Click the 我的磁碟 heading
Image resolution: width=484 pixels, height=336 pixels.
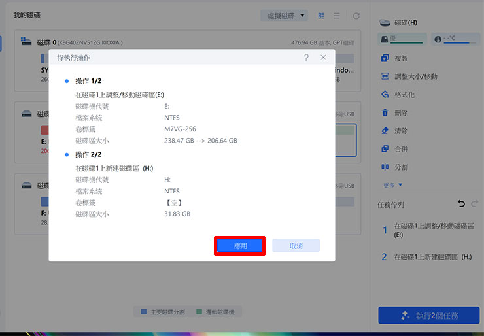click(x=27, y=15)
